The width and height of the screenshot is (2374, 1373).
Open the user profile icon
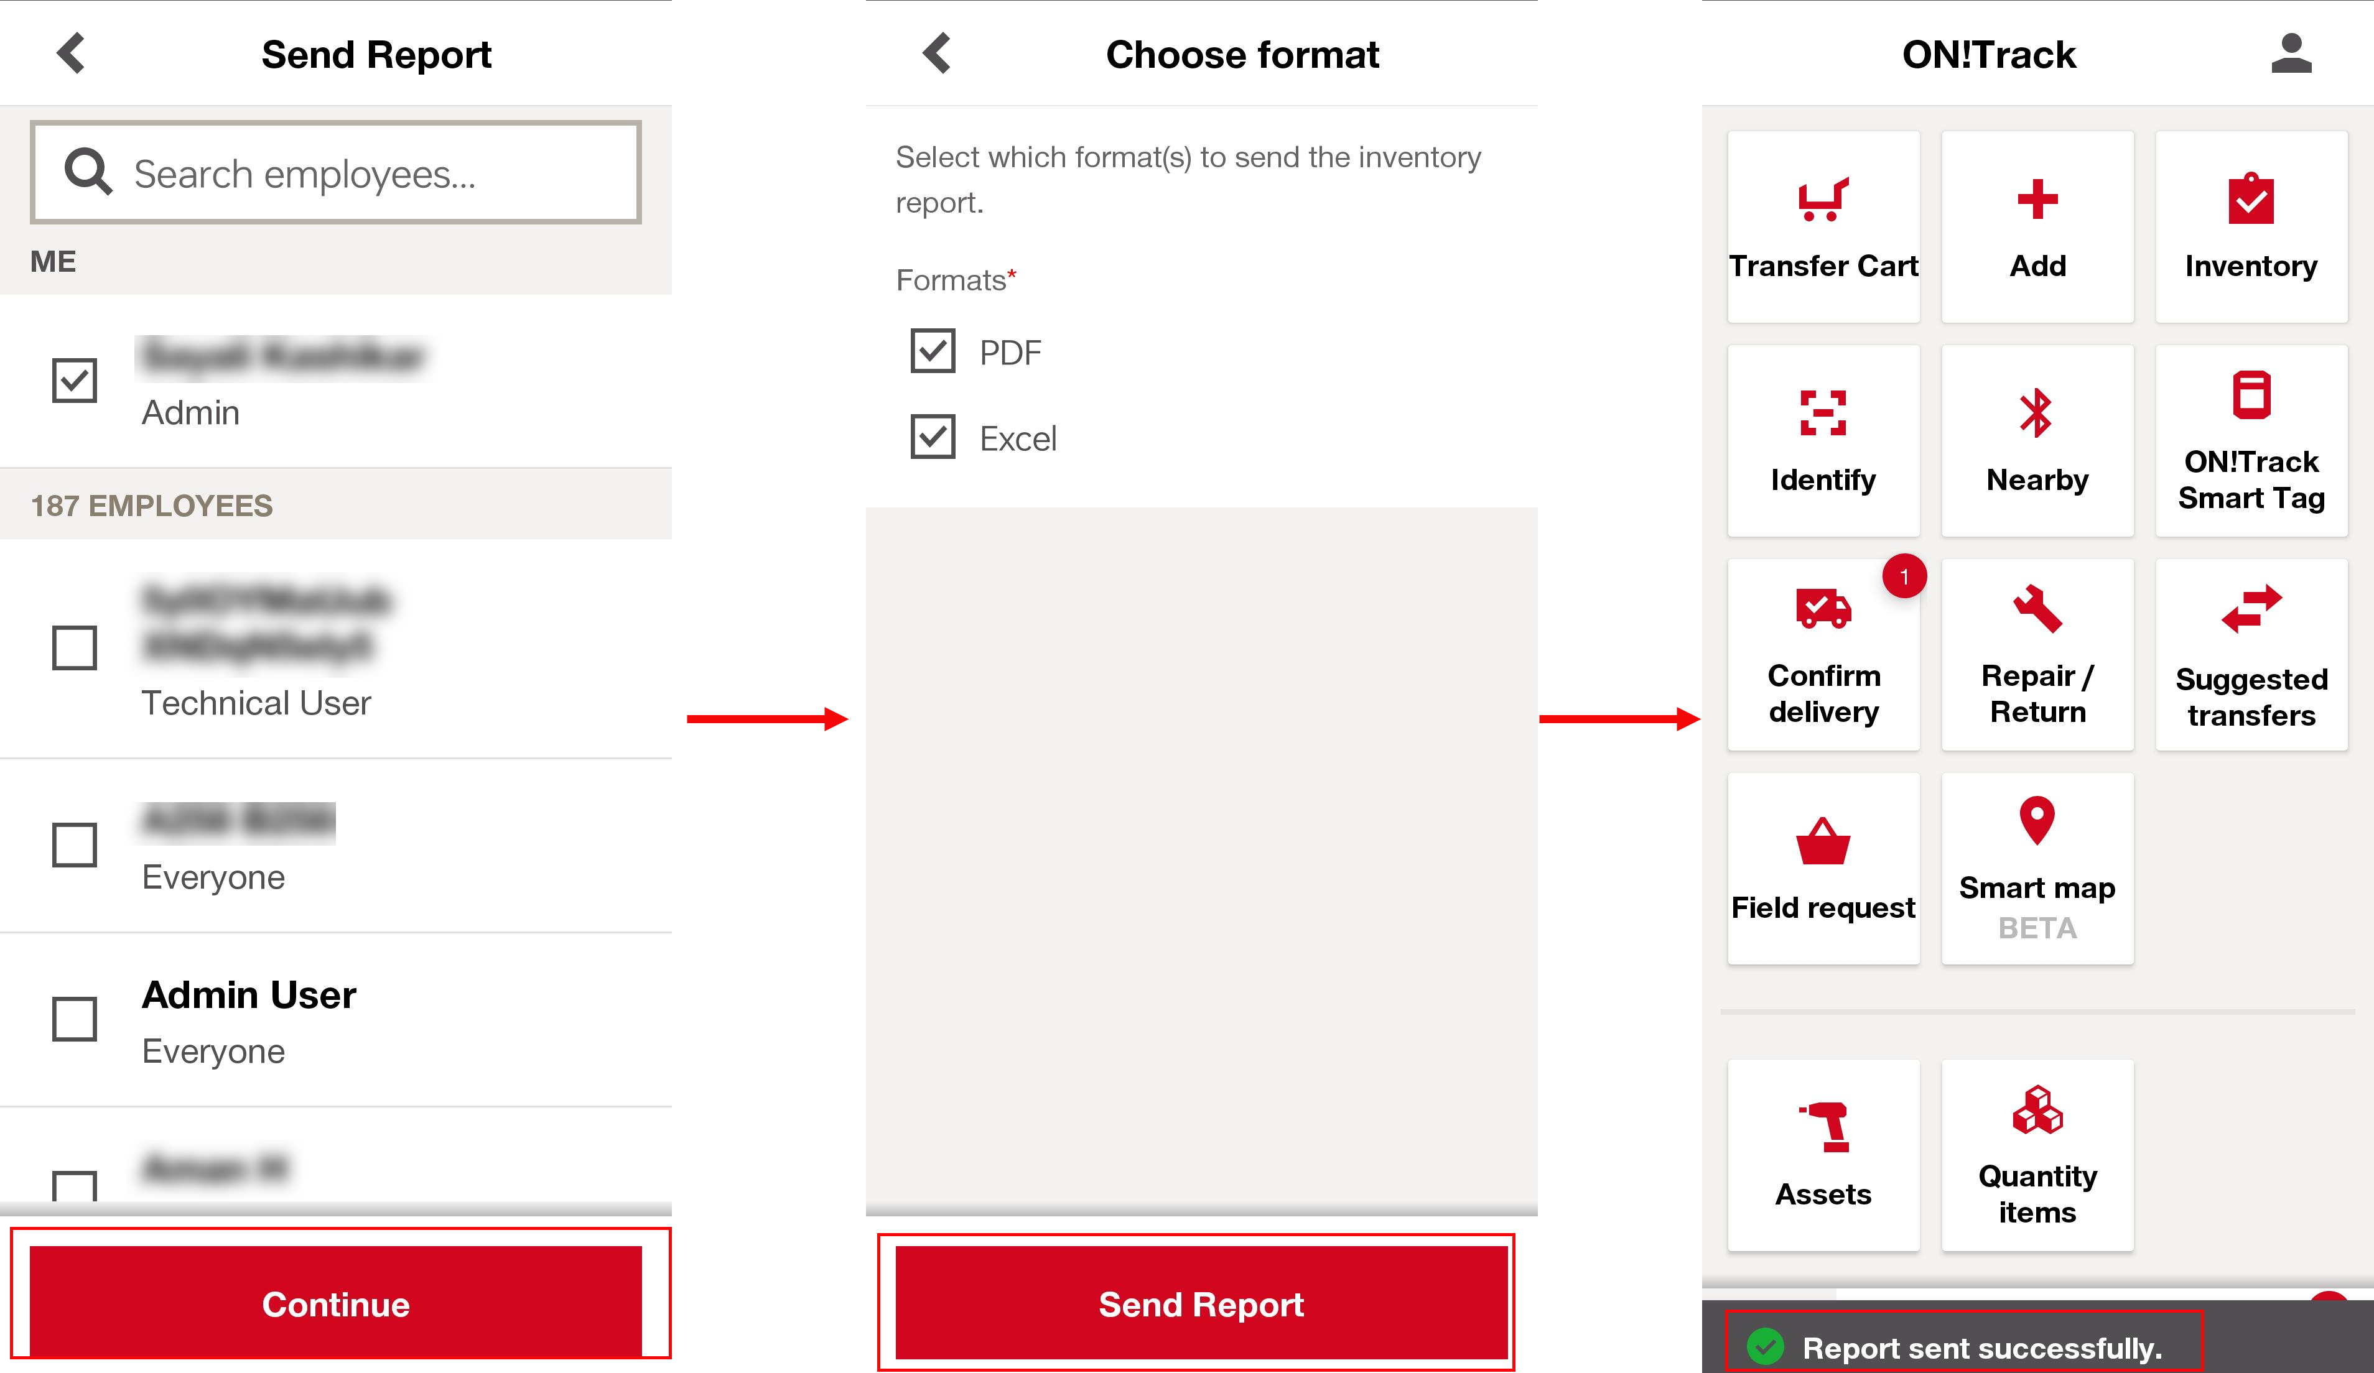click(x=2290, y=53)
